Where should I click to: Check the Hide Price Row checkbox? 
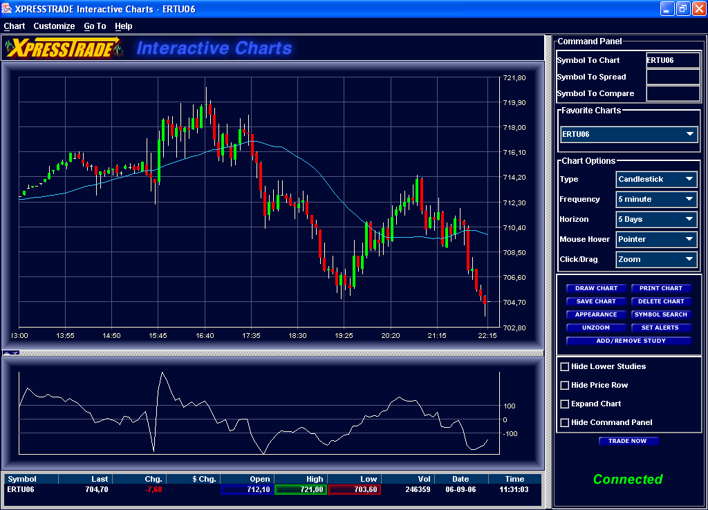(564, 386)
